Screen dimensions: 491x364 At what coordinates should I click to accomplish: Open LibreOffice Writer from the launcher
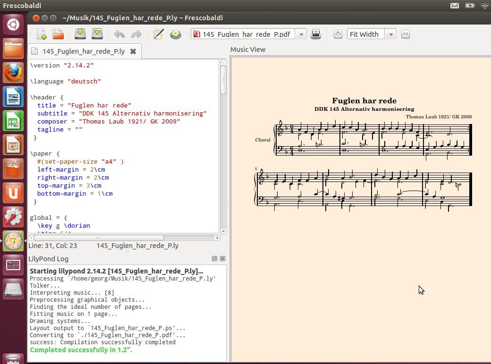(13, 97)
